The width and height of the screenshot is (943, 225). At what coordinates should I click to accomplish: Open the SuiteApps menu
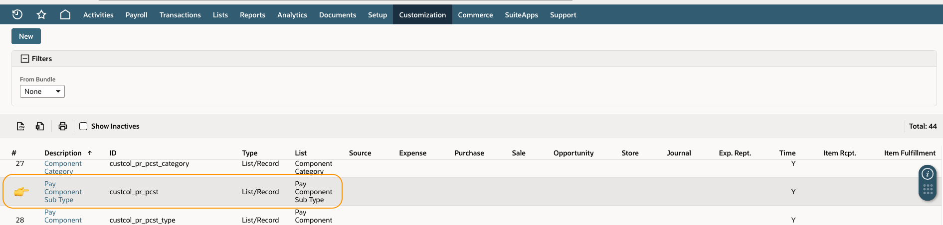pyautogui.click(x=521, y=15)
